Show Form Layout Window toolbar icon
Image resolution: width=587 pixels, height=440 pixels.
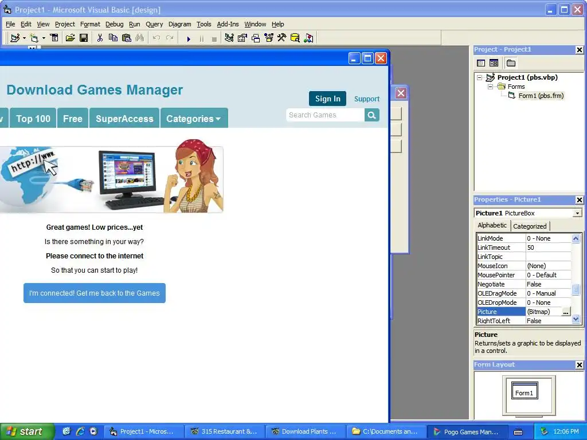tap(256, 38)
